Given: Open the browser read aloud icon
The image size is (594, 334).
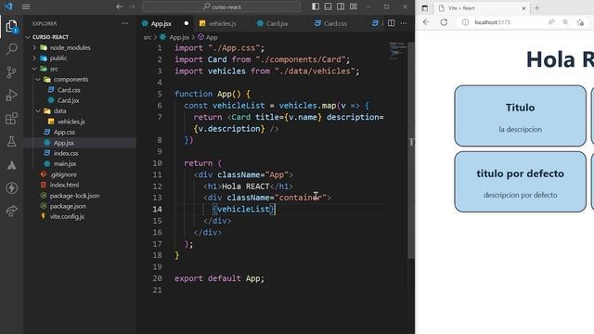Looking at the screenshot, I should (x=551, y=22).
